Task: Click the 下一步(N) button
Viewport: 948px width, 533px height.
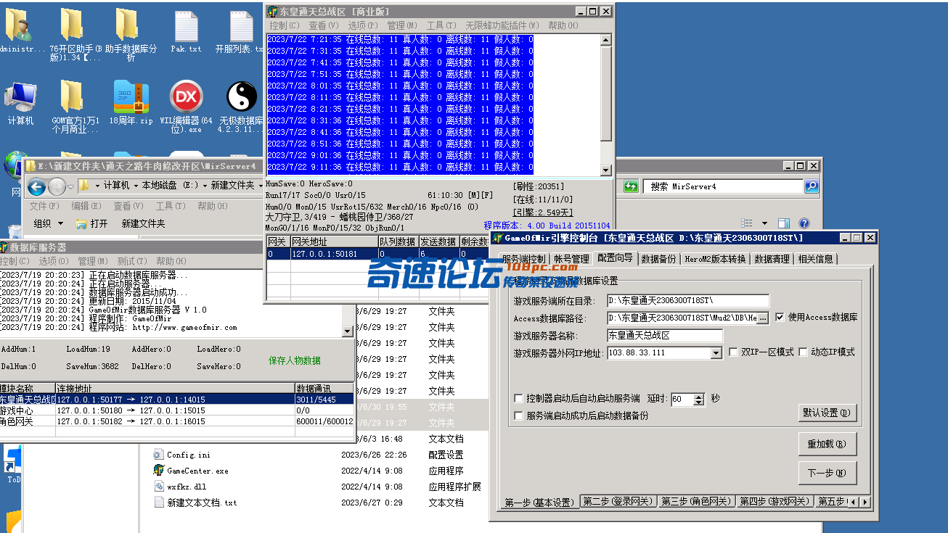Action: (x=828, y=473)
